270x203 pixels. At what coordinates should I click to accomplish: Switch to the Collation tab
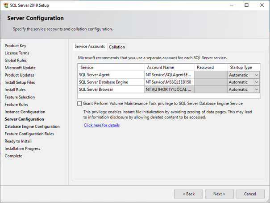117,47
